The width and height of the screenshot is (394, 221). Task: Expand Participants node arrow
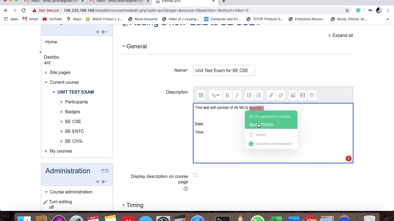point(62,102)
